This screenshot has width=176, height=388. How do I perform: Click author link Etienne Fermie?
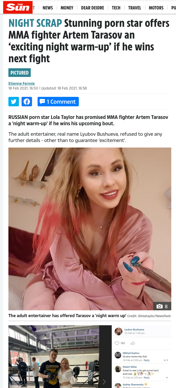click(22, 83)
